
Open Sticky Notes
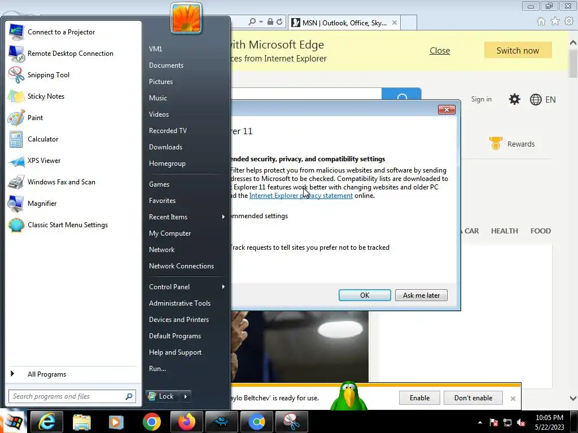(x=37, y=96)
